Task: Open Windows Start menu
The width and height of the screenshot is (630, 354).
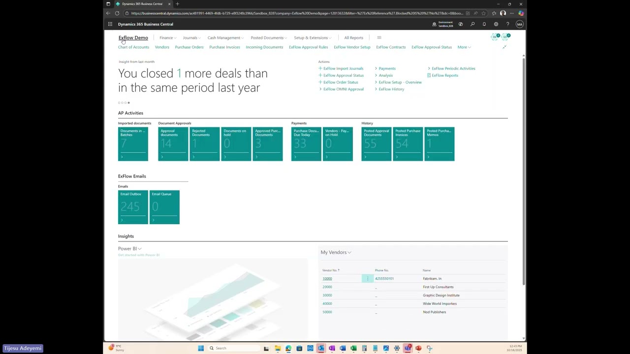Action: click(x=201, y=348)
